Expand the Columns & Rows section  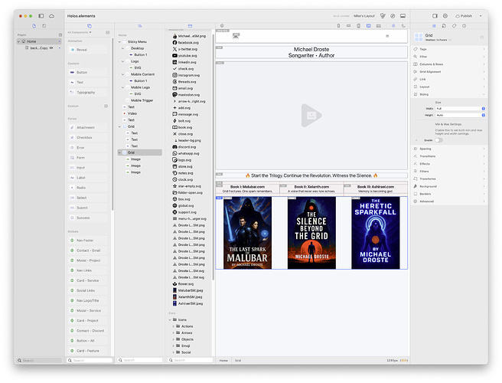click(x=449, y=64)
